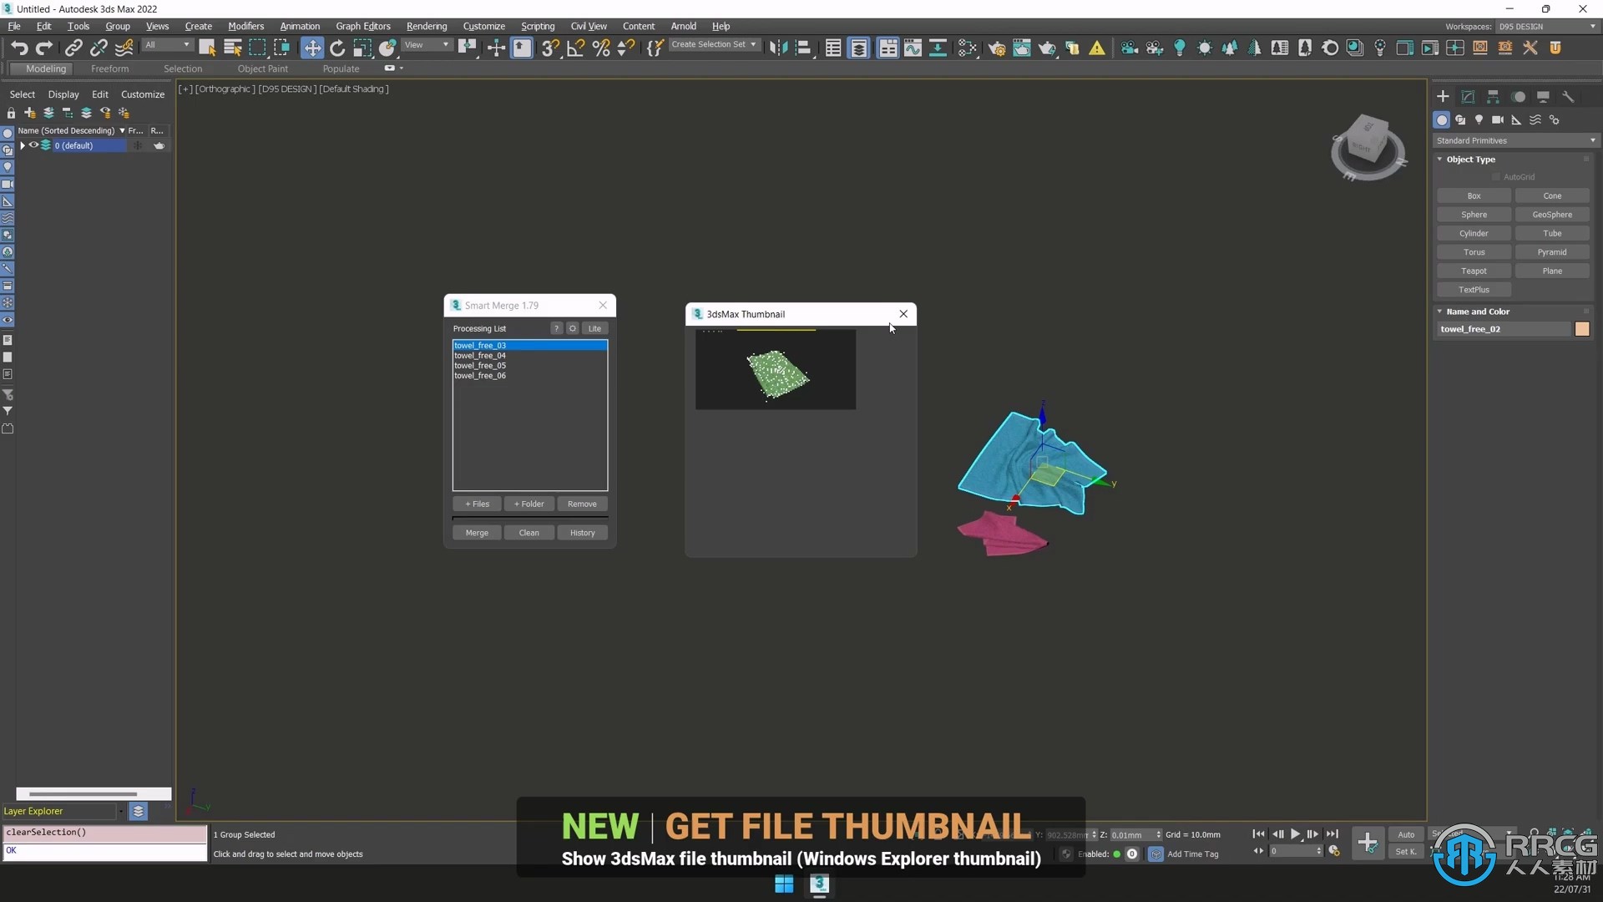The width and height of the screenshot is (1603, 902).
Task: Open the Modifiers menu
Action: pyautogui.click(x=245, y=26)
